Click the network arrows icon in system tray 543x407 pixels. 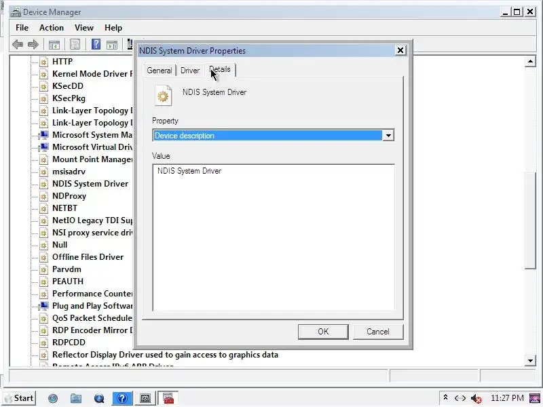click(460, 398)
